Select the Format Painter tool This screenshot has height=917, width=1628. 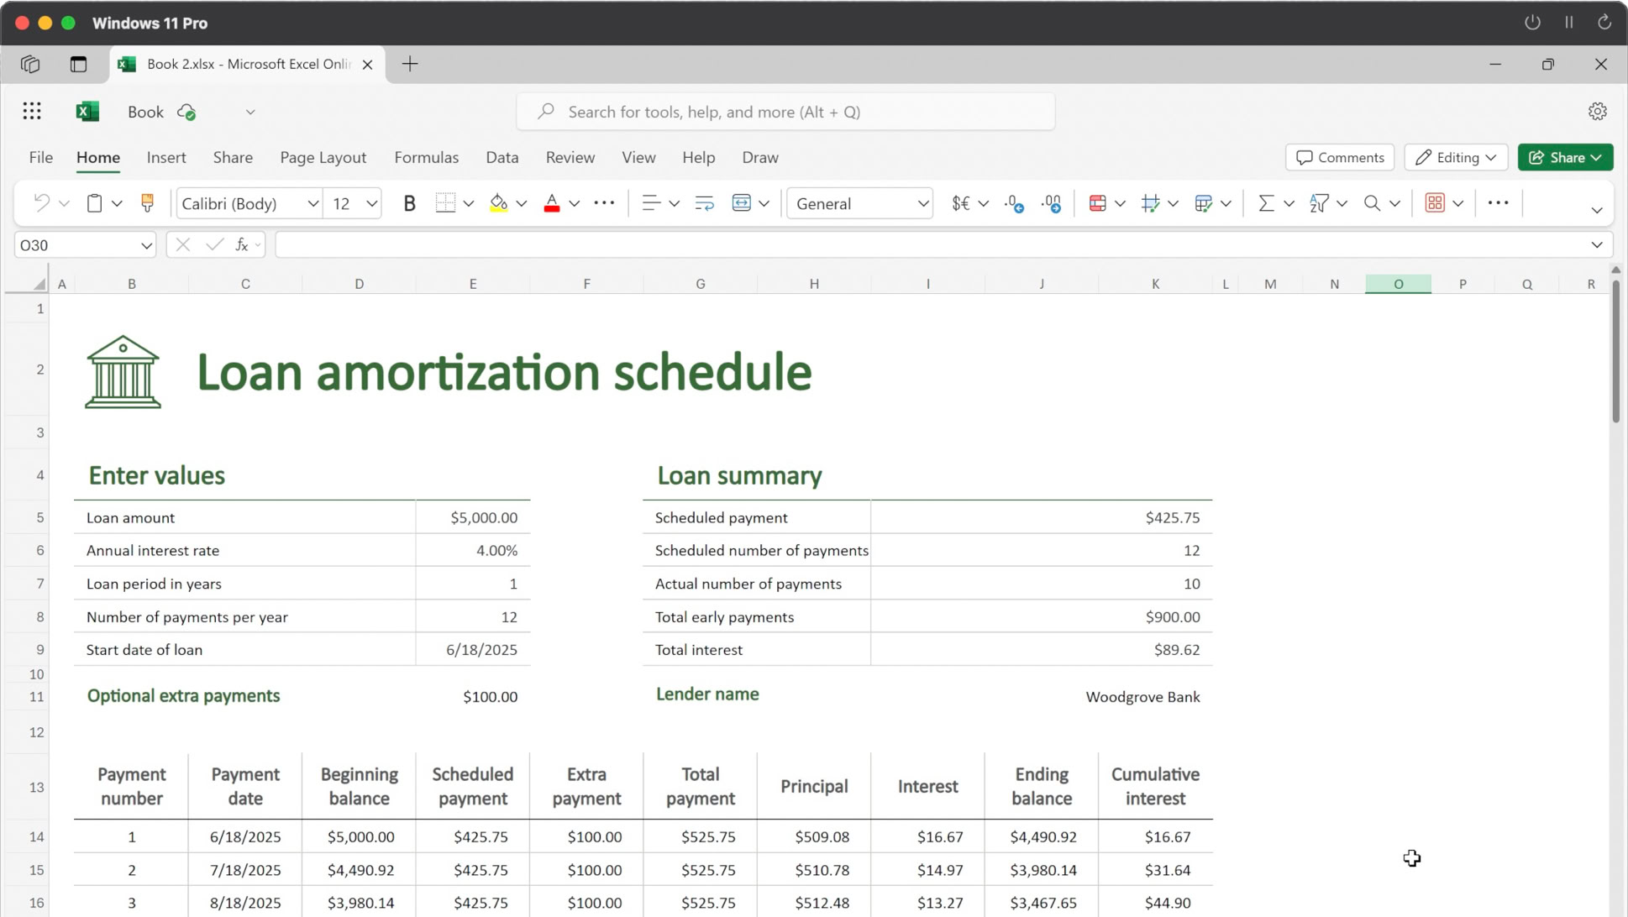click(x=147, y=202)
